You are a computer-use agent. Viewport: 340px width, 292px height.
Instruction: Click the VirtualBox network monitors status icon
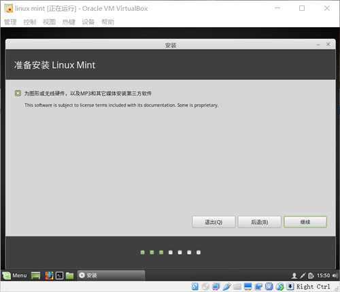[x=216, y=287]
